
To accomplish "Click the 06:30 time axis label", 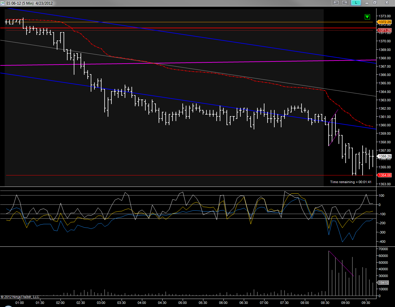I will coord(244,303).
